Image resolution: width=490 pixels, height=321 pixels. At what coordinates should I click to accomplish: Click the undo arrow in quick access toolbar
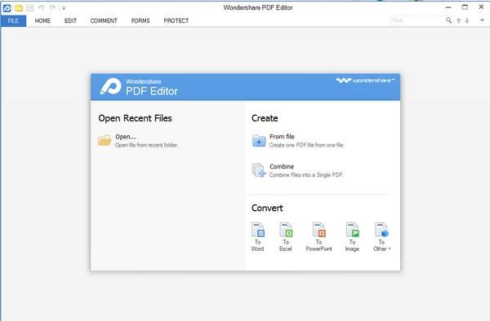click(42, 8)
